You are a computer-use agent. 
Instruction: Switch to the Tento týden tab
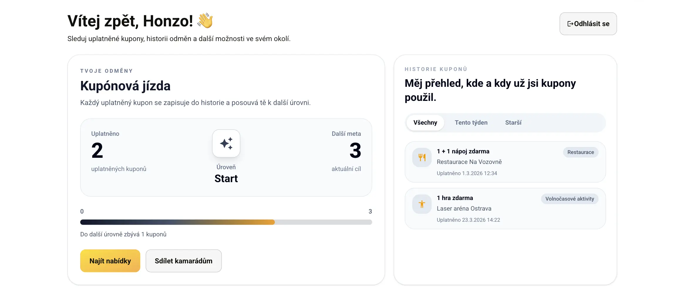click(x=471, y=123)
